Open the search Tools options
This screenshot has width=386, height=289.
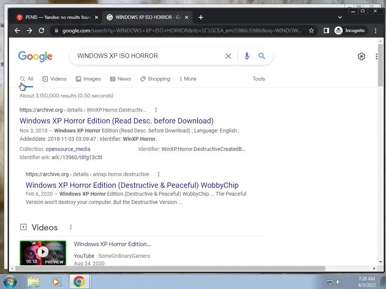pos(259,79)
